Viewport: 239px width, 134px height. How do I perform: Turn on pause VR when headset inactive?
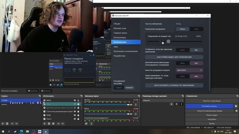196,76
